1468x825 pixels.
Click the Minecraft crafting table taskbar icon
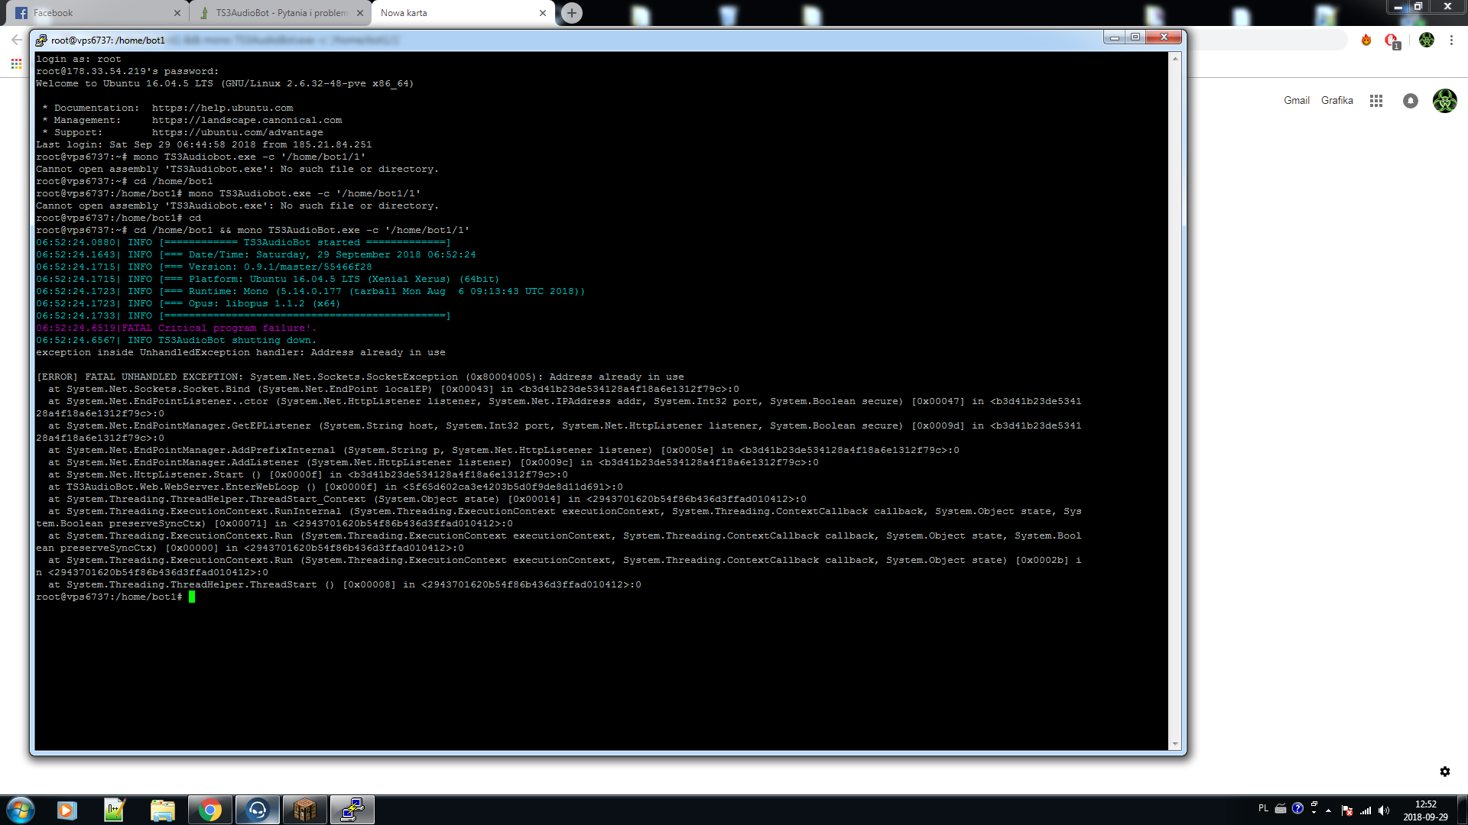coord(305,810)
